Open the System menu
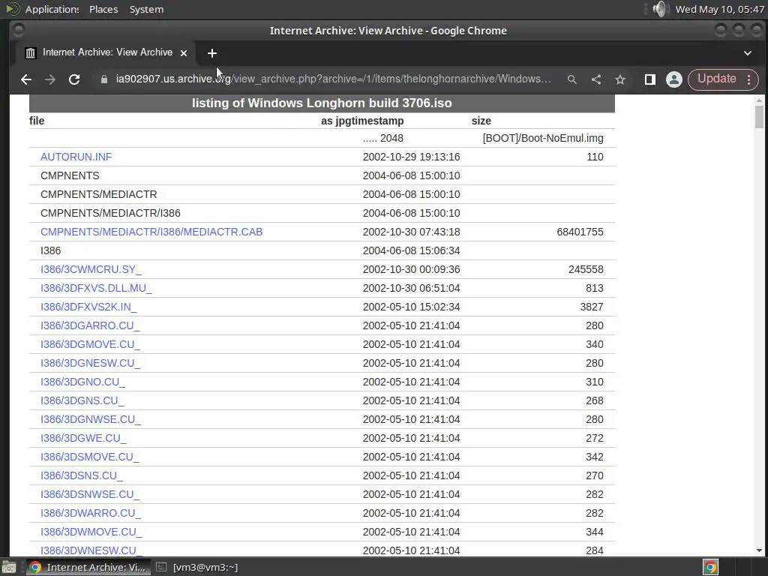 pyautogui.click(x=146, y=9)
